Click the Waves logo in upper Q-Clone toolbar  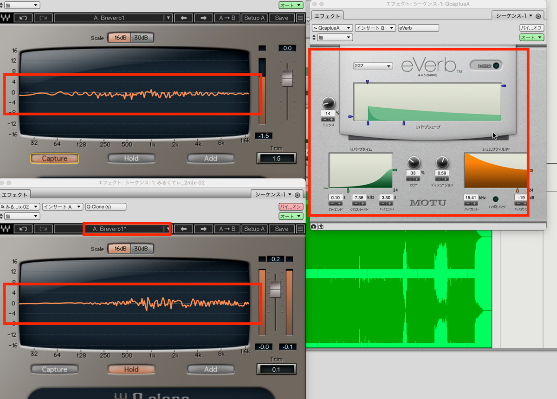pos(6,18)
